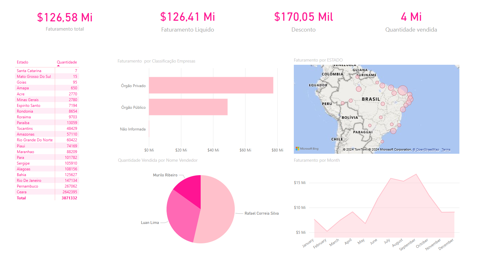
Task: Click the Total row value 3871332
Action: pyautogui.click(x=70, y=198)
